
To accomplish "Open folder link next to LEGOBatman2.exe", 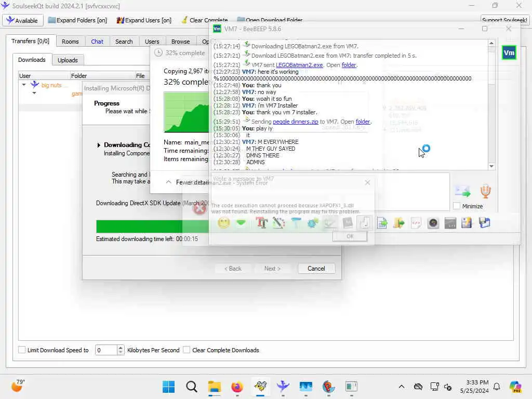I will click(x=349, y=65).
